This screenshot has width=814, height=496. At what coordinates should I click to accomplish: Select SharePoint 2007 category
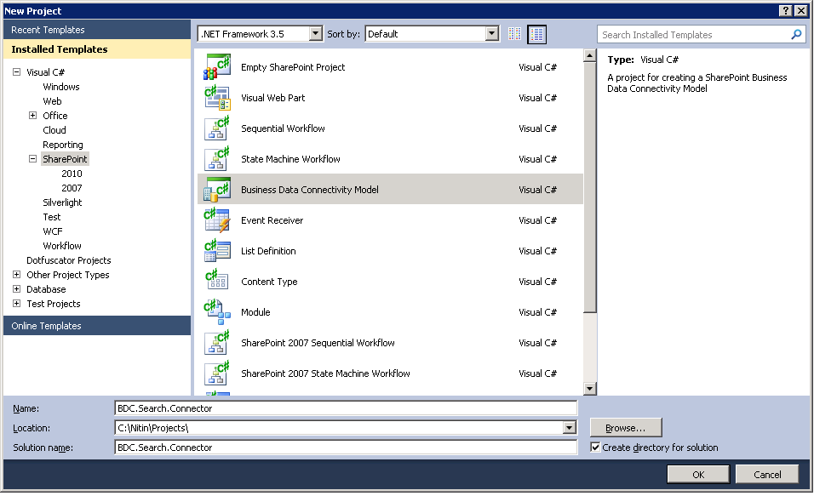[72, 188]
